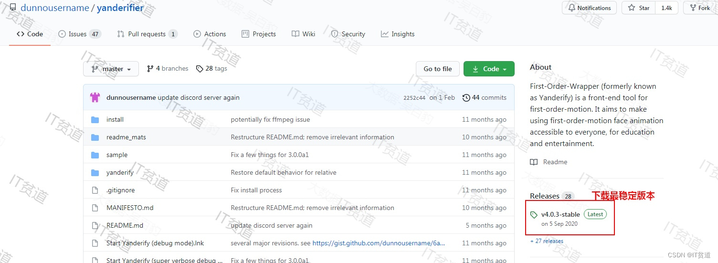
Task: Click the release tag icon
Action: (534, 215)
